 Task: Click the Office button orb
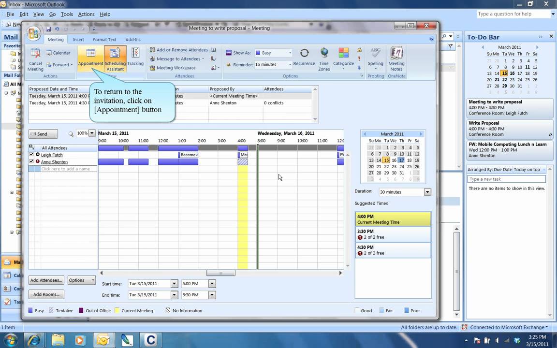pyautogui.click(x=33, y=33)
